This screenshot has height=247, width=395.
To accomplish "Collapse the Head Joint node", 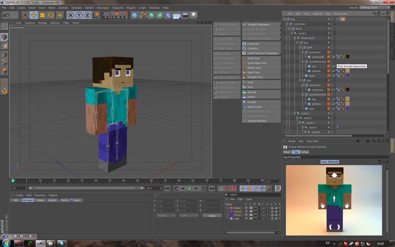I will tap(294, 38).
